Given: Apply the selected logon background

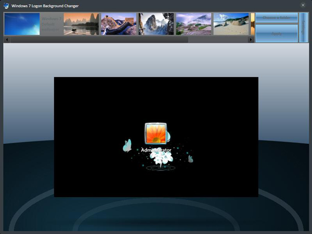Looking at the screenshot, I should (x=277, y=33).
